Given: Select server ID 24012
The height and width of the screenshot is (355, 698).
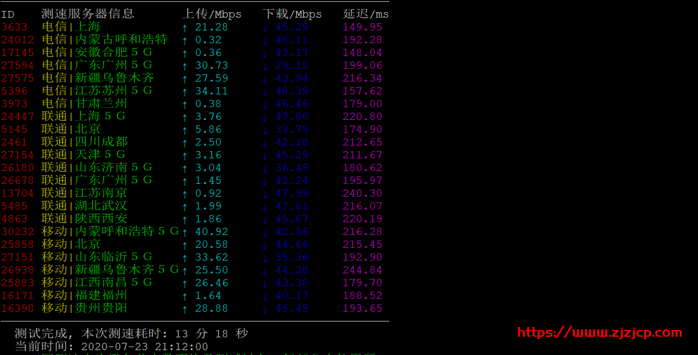Looking at the screenshot, I should (18, 40).
